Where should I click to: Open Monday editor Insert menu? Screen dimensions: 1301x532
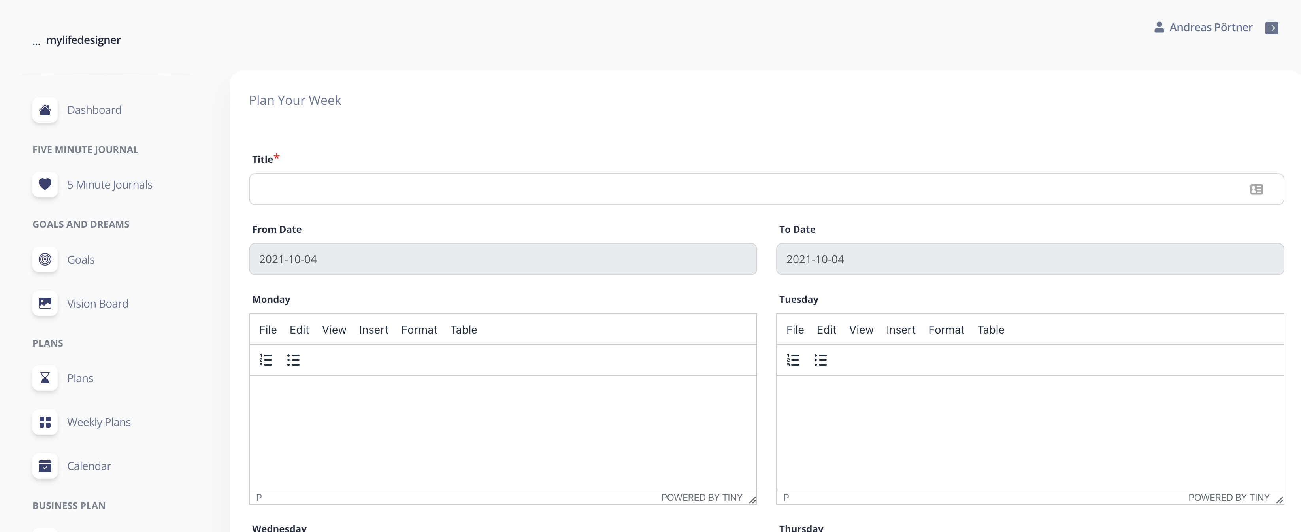click(373, 330)
